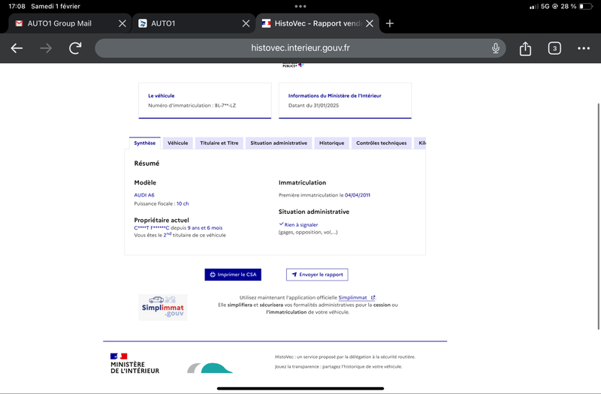Viewport: 601px width, 394px height.
Task: Open the partially visible Kilométrage tab
Action: tap(420, 143)
